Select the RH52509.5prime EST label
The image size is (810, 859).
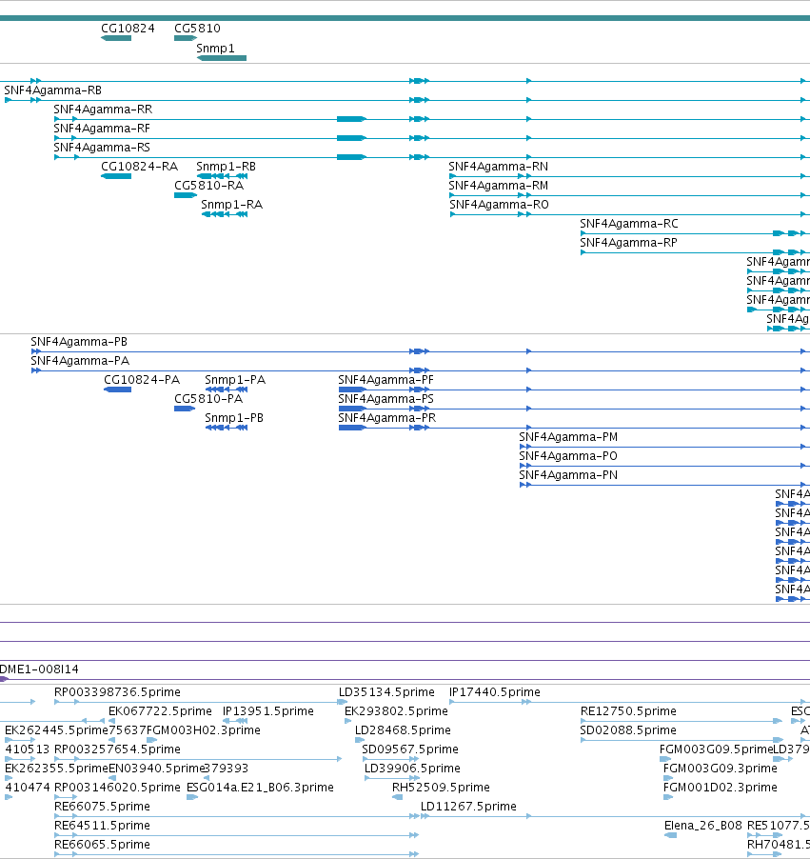tap(441, 788)
